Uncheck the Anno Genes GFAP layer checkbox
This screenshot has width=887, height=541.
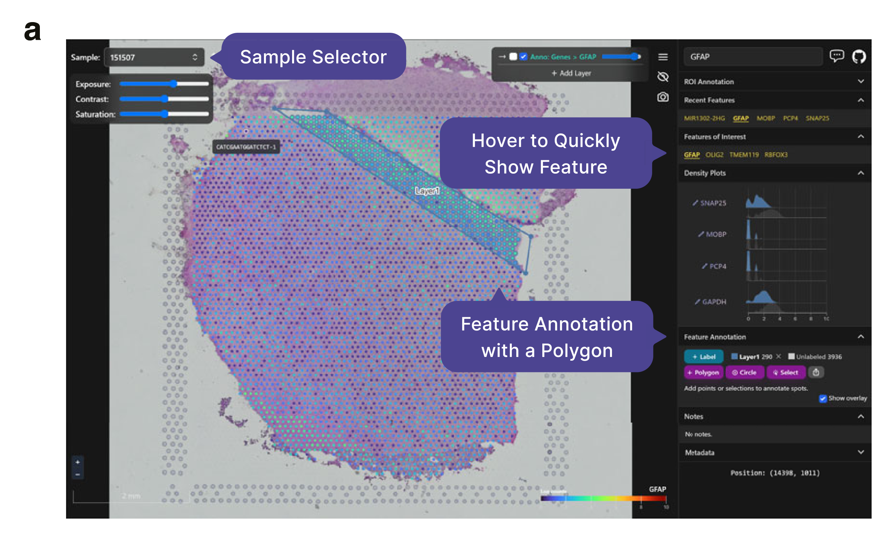click(524, 57)
